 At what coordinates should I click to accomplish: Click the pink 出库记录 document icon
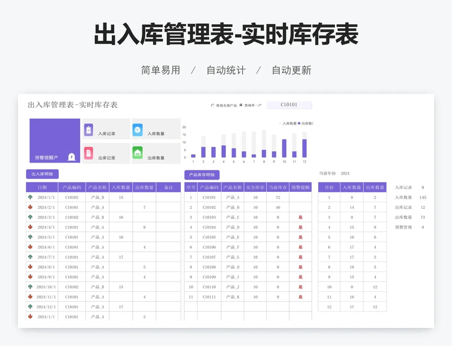pyautogui.click(x=89, y=154)
